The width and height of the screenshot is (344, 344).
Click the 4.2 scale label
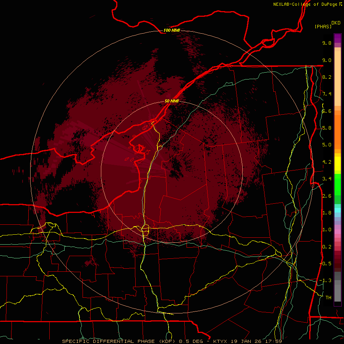click(327, 162)
